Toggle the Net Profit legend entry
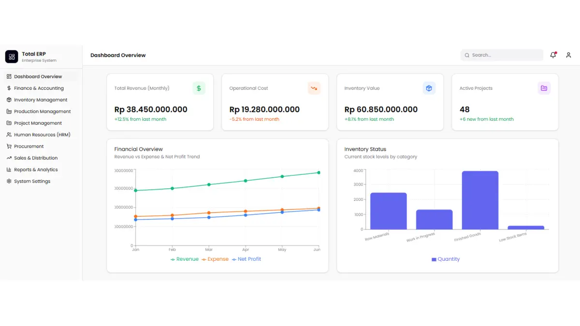Image resolution: width=580 pixels, height=326 pixels. click(x=246, y=259)
